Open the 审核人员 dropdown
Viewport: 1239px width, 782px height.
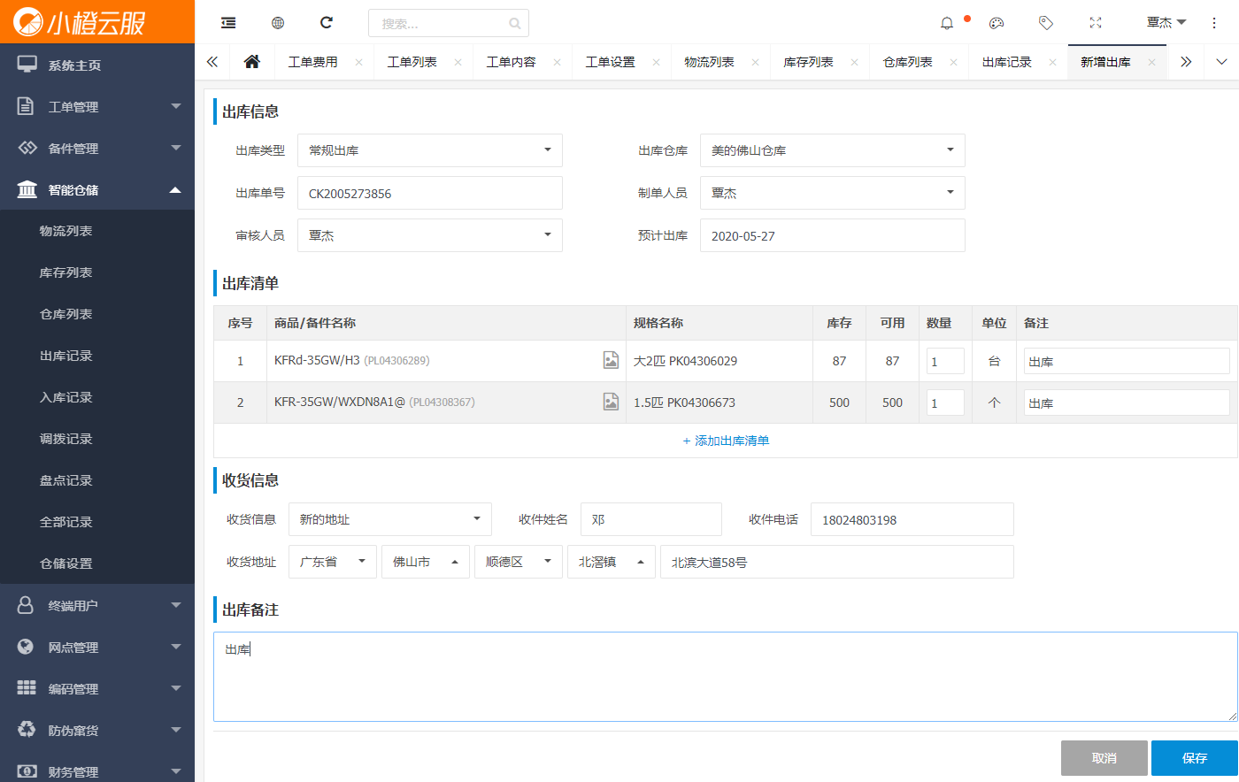click(430, 235)
